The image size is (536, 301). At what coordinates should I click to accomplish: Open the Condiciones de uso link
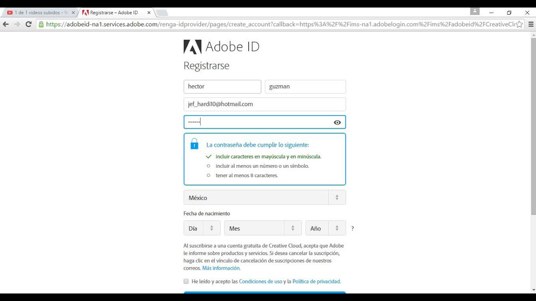[260, 281]
